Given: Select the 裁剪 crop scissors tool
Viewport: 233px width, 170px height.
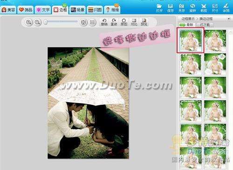Looking at the screenshot, I should 204,8.
